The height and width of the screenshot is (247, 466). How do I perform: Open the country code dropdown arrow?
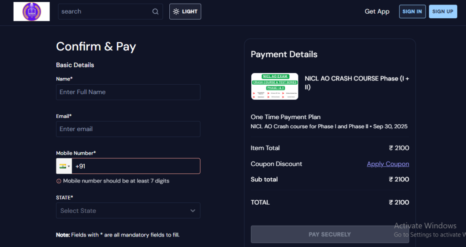coord(69,166)
